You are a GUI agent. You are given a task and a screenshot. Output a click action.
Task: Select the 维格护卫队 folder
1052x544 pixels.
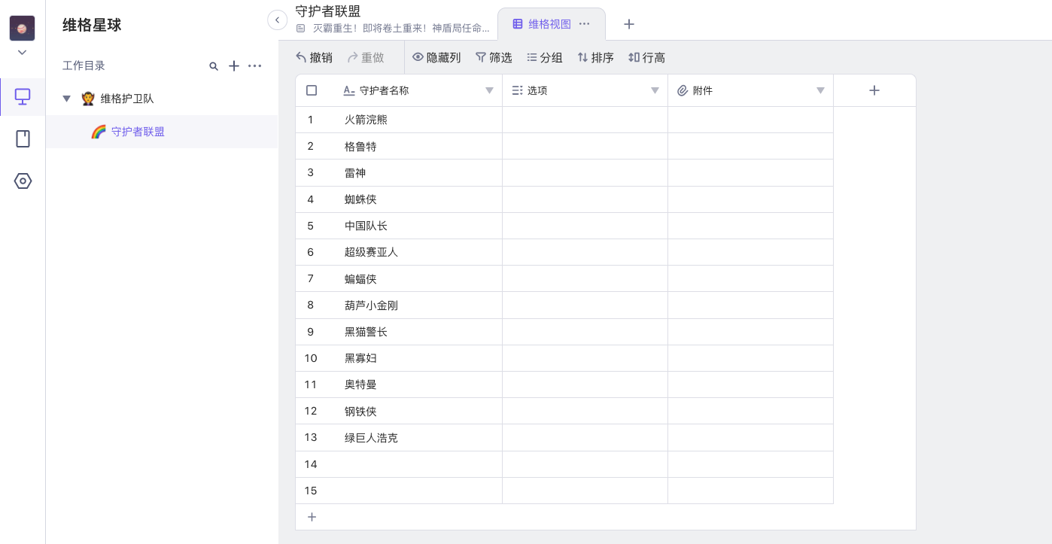[162, 99]
